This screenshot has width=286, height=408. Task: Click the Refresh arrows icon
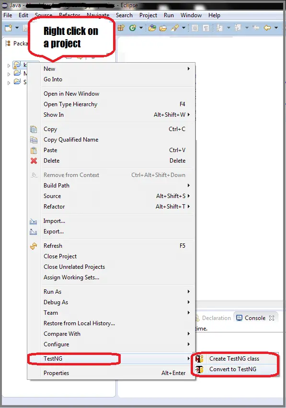[34, 246]
